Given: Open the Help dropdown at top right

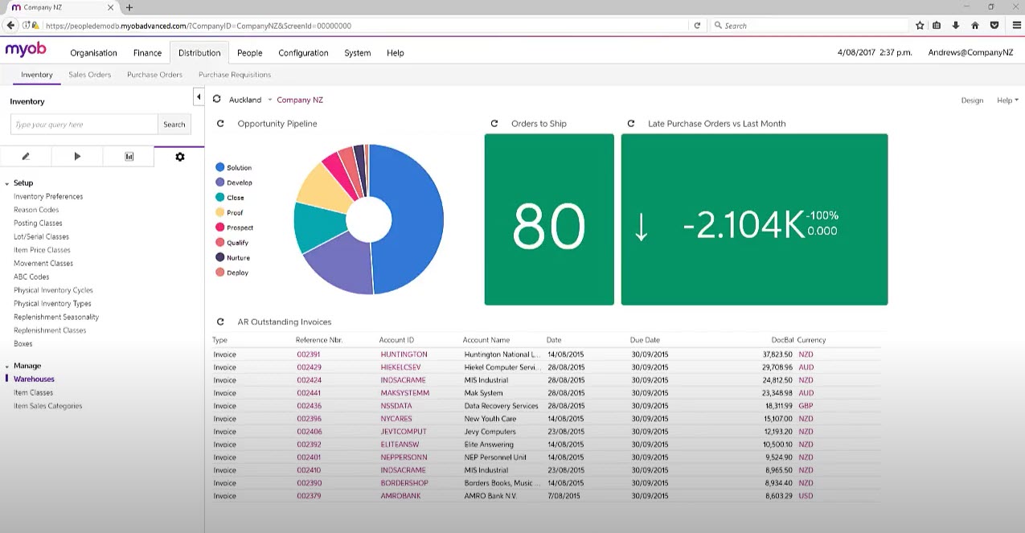Looking at the screenshot, I should (1007, 100).
